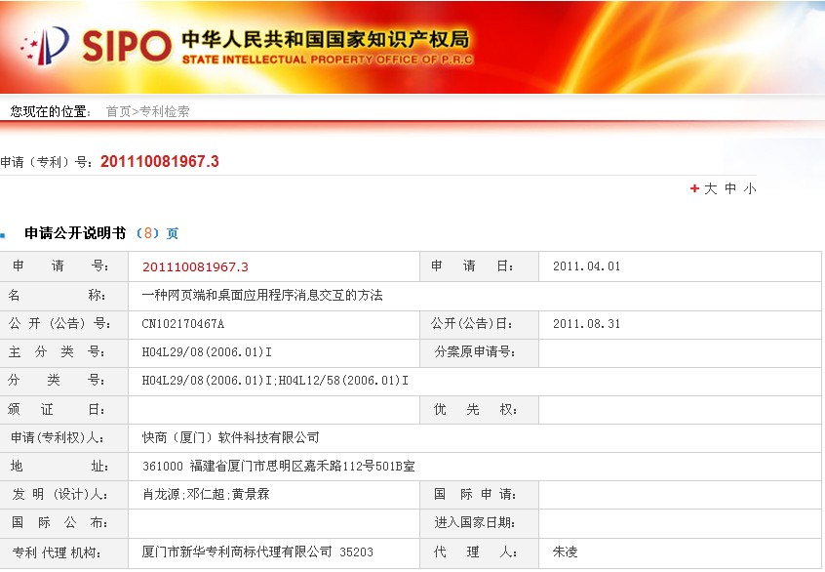Image resolution: width=825 pixels, height=572 pixels.
Task: Click the application date 2011.04.01
Action: (586, 266)
